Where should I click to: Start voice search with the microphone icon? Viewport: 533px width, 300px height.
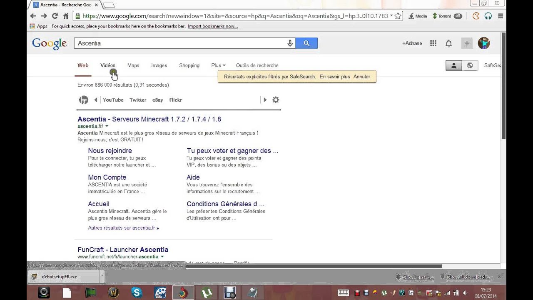click(x=290, y=43)
